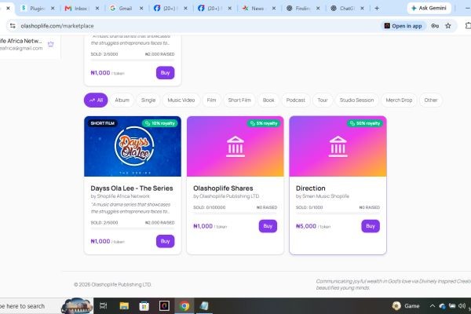Open File Explorer from the taskbar
The height and width of the screenshot is (314, 471).
click(124, 306)
